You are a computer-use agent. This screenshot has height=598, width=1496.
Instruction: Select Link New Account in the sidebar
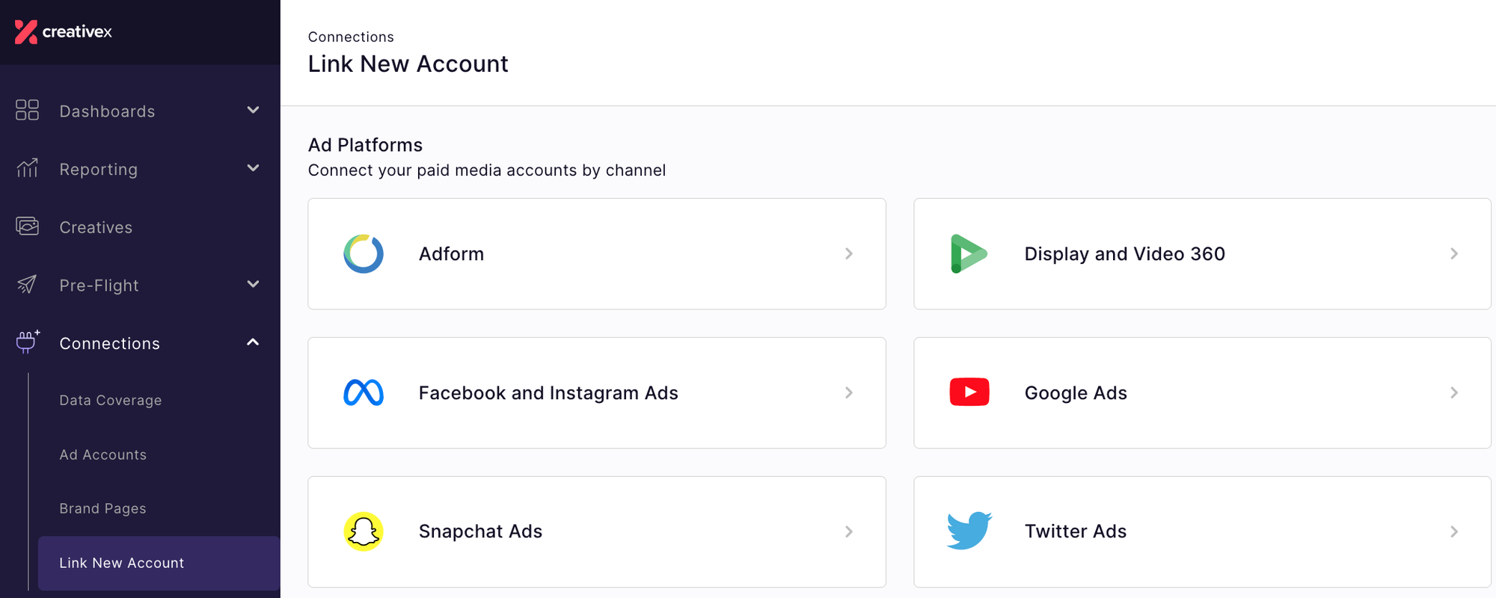pyautogui.click(x=159, y=563)
